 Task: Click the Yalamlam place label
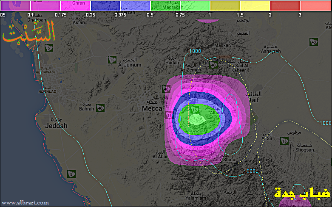tap(196, 198)
